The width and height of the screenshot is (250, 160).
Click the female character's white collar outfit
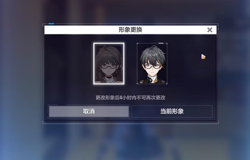(109, 80)
